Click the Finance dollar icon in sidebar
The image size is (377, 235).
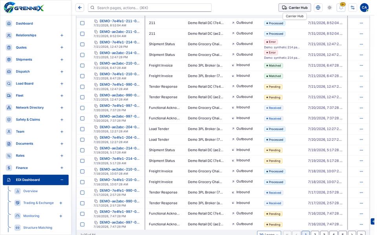coord(9,168)
